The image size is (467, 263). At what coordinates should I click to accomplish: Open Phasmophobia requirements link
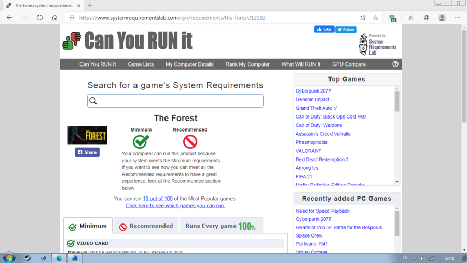click(311, 142)
